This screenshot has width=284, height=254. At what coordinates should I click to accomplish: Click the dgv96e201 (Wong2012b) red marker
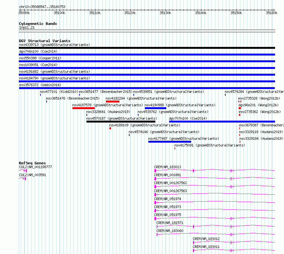[x=240, y=108]
